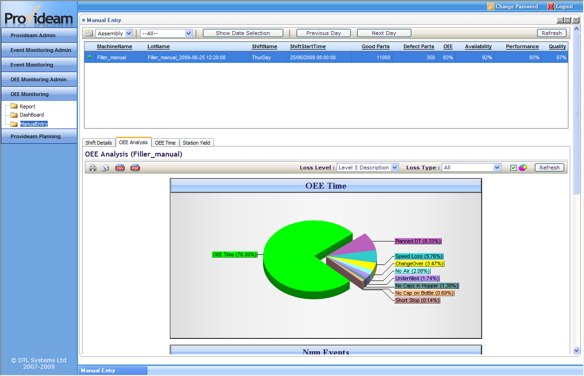Expand the Provideam Planning section

tap(39, 136)
